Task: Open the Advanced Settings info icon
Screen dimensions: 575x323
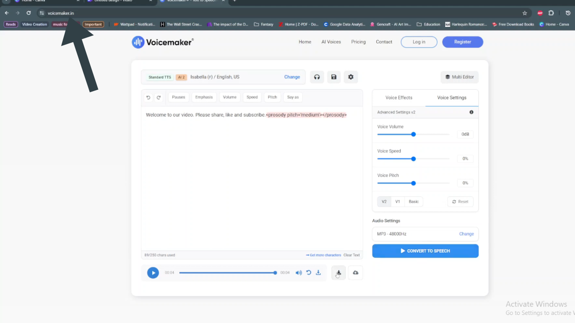Action: 471,112
